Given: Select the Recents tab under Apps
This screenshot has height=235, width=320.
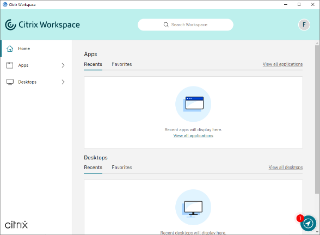Looking at the screenshot, I should coord(93,64).
